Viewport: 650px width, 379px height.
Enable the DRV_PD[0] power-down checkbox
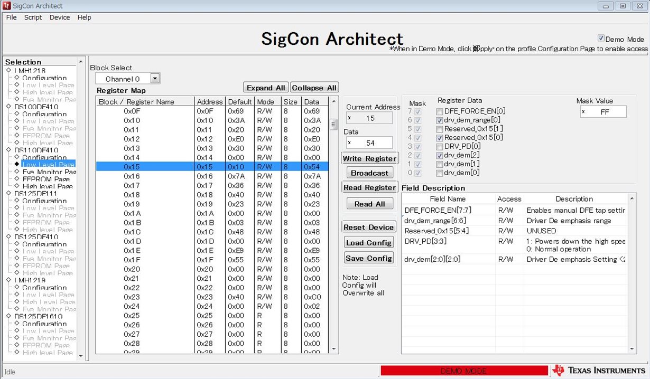pyautogui.click(x=440, y=146)
